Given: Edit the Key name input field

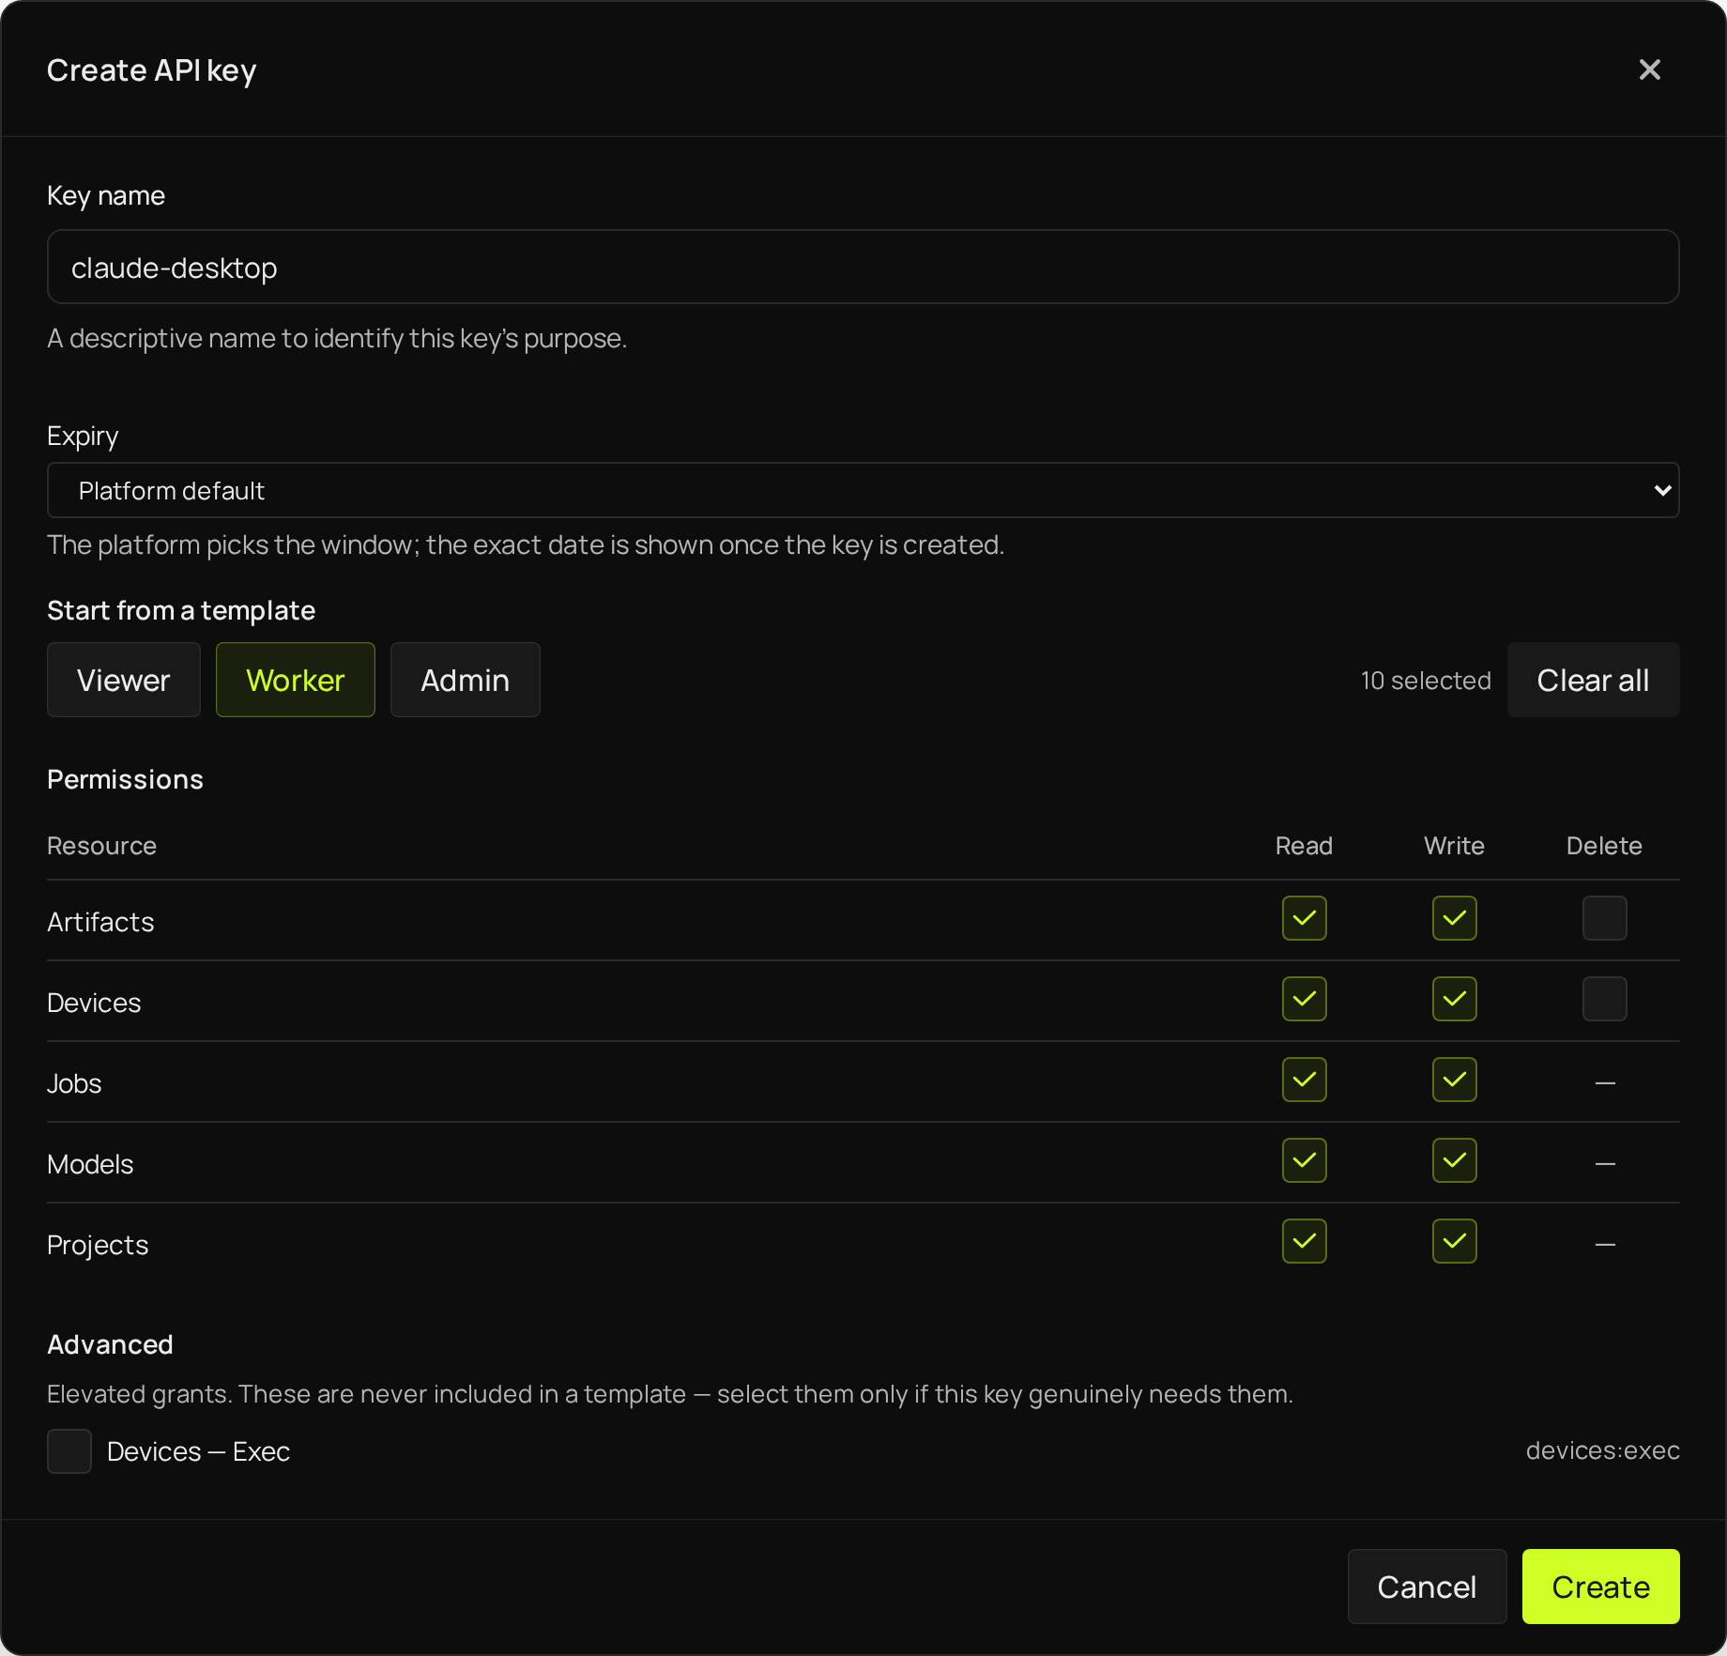Looking at the screenshot, I should click(863, 267).
